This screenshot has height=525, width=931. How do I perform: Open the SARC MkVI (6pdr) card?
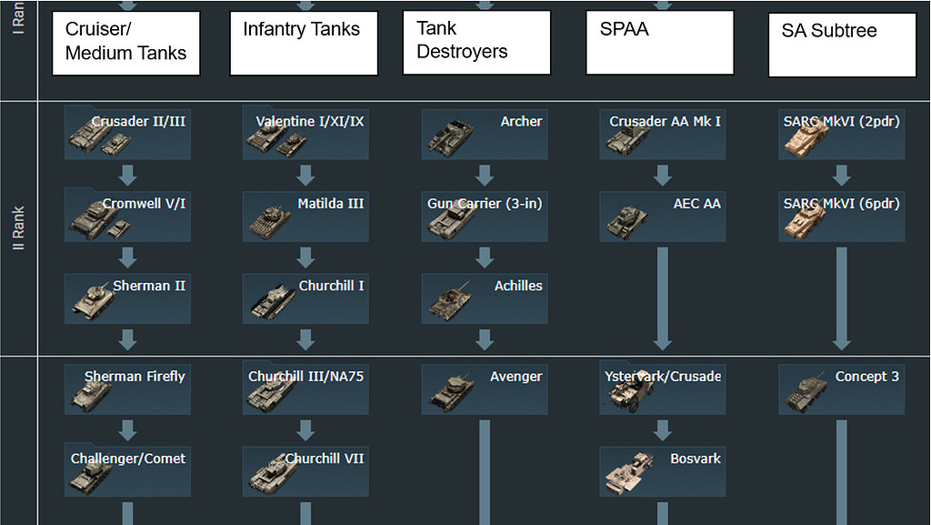pos(841,216)
